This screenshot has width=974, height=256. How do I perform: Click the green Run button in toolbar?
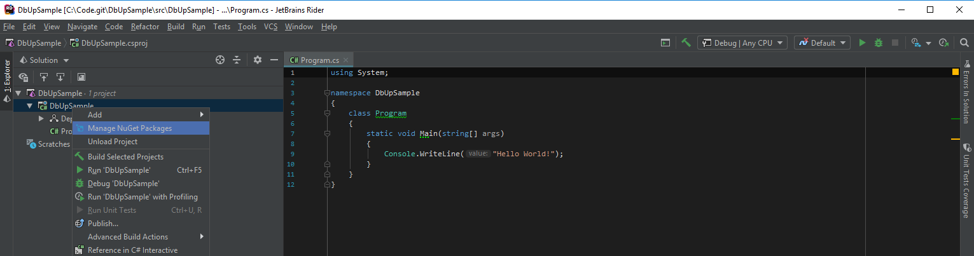pyautogui.click(x=862, y=43)
